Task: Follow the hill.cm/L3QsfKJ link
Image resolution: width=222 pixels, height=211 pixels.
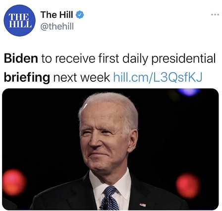Action: pyautogui.click(x=158, y=77)
